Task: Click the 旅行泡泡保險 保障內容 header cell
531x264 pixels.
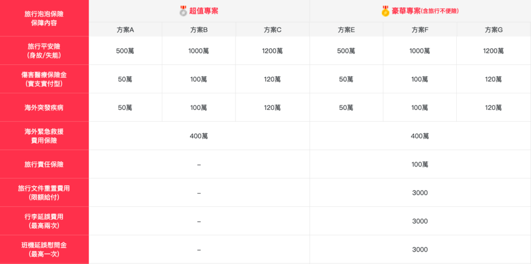Action: point(44,18)
